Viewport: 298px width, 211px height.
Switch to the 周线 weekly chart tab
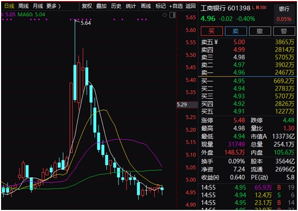tap(23, 6)
